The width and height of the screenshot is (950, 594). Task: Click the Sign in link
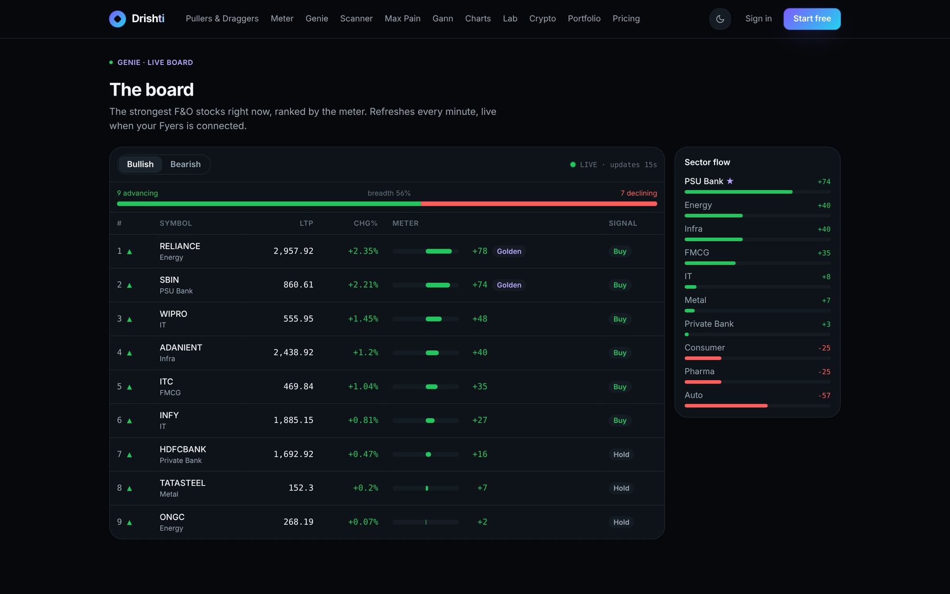(758, 18)
